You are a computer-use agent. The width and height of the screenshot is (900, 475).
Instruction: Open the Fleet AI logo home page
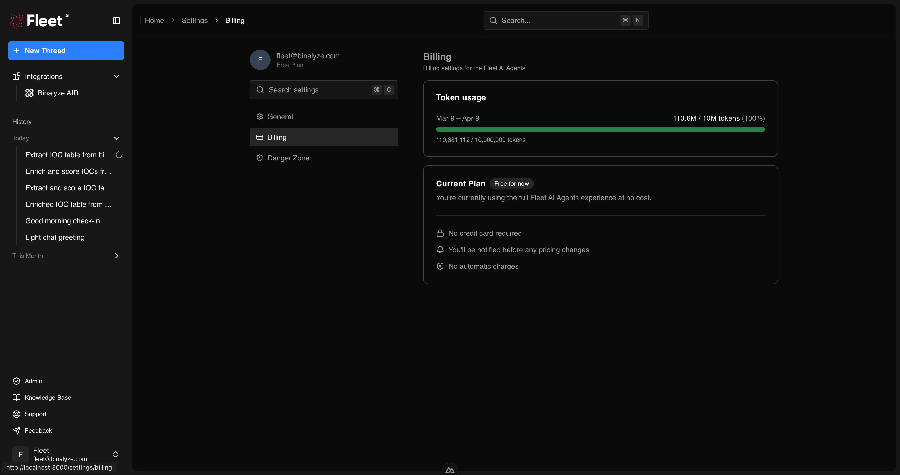tap(39, 20)
